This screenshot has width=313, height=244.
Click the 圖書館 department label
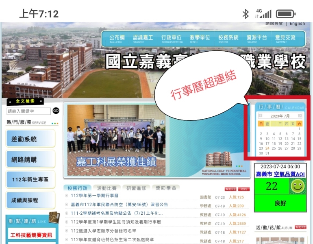205,197
